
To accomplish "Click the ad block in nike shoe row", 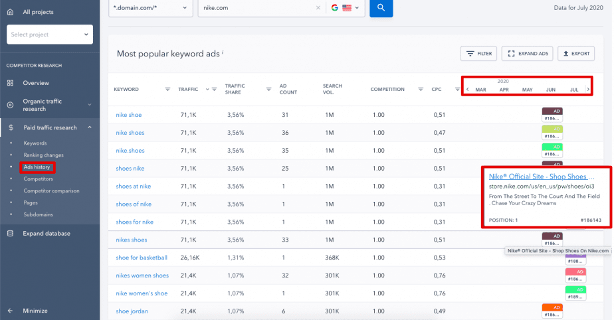I will [x=552, y=115].
